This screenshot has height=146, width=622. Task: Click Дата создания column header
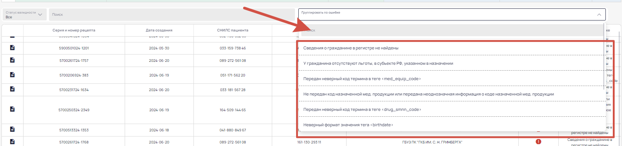tap(159, 30)
